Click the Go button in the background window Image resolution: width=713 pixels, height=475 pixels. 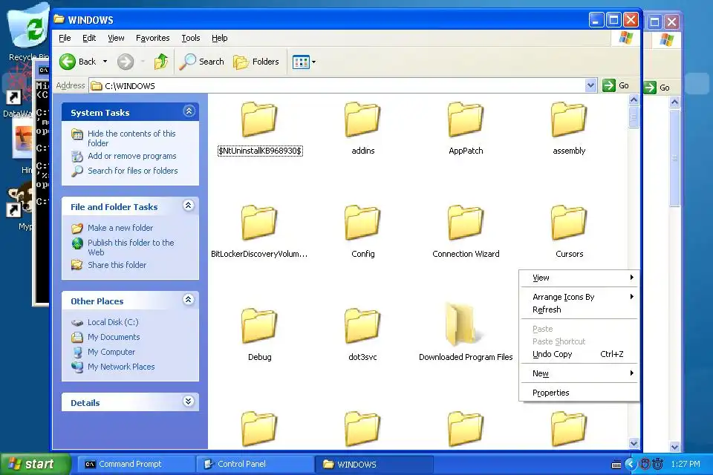coord(657,88)
